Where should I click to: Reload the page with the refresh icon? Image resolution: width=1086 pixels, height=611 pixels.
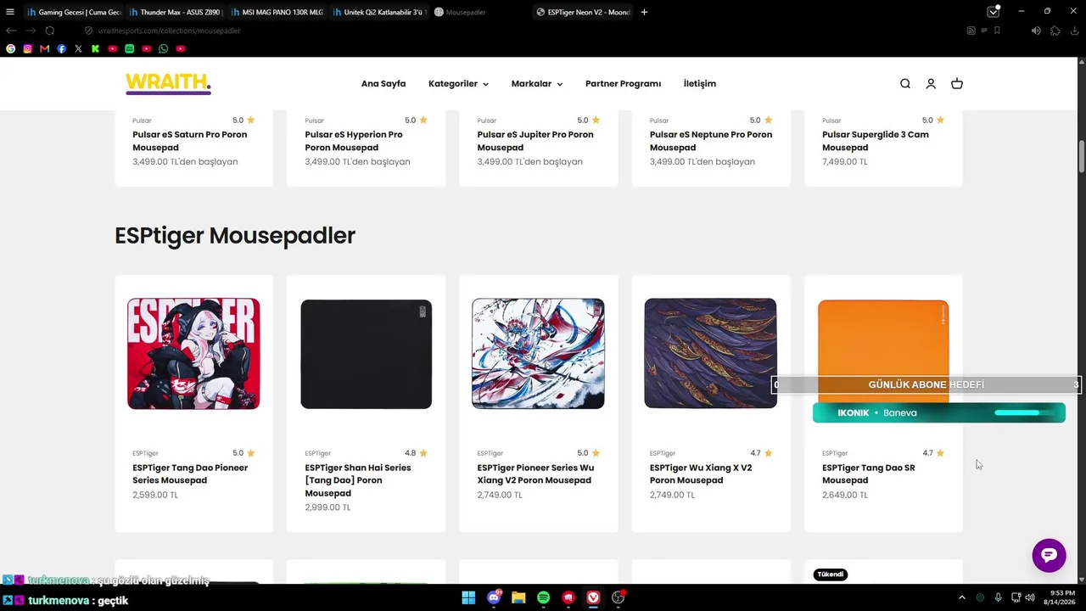coord(49,31)
